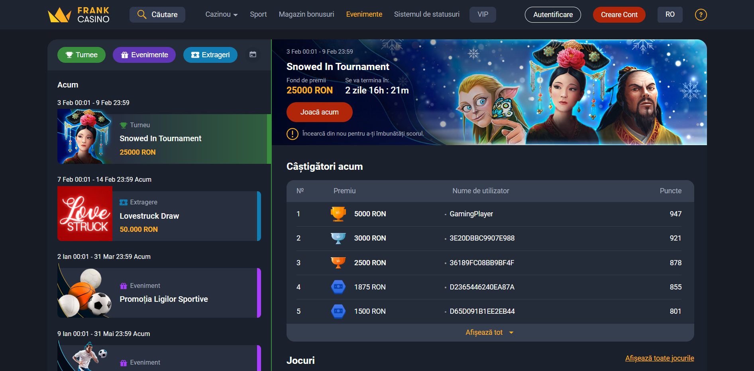Click the Frank Casino crown logo

click(79, 15)
